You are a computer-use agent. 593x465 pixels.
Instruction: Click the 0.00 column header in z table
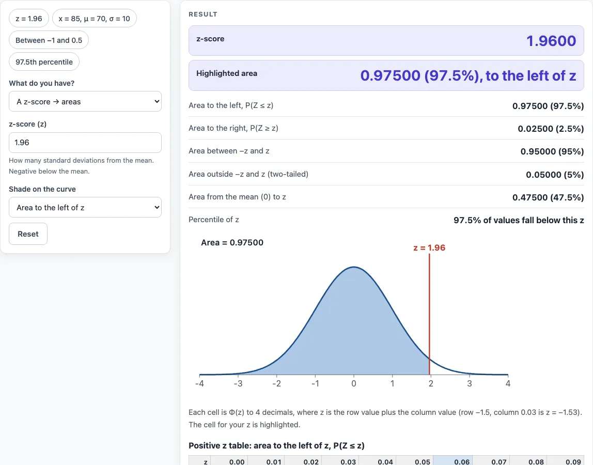tap(229, 460)
